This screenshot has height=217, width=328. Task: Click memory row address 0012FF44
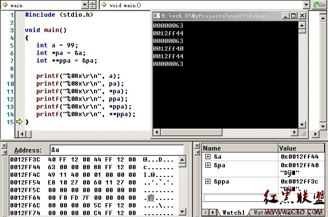point(25,167)
